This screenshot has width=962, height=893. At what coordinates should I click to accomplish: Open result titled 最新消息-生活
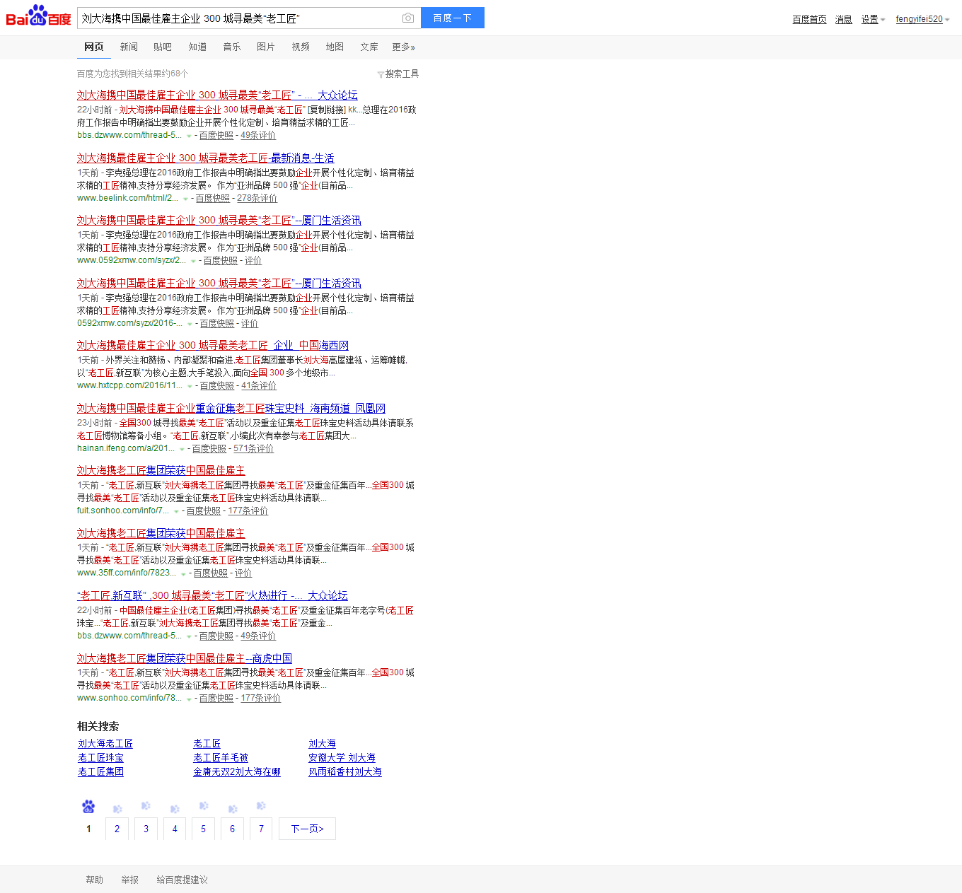205,158
